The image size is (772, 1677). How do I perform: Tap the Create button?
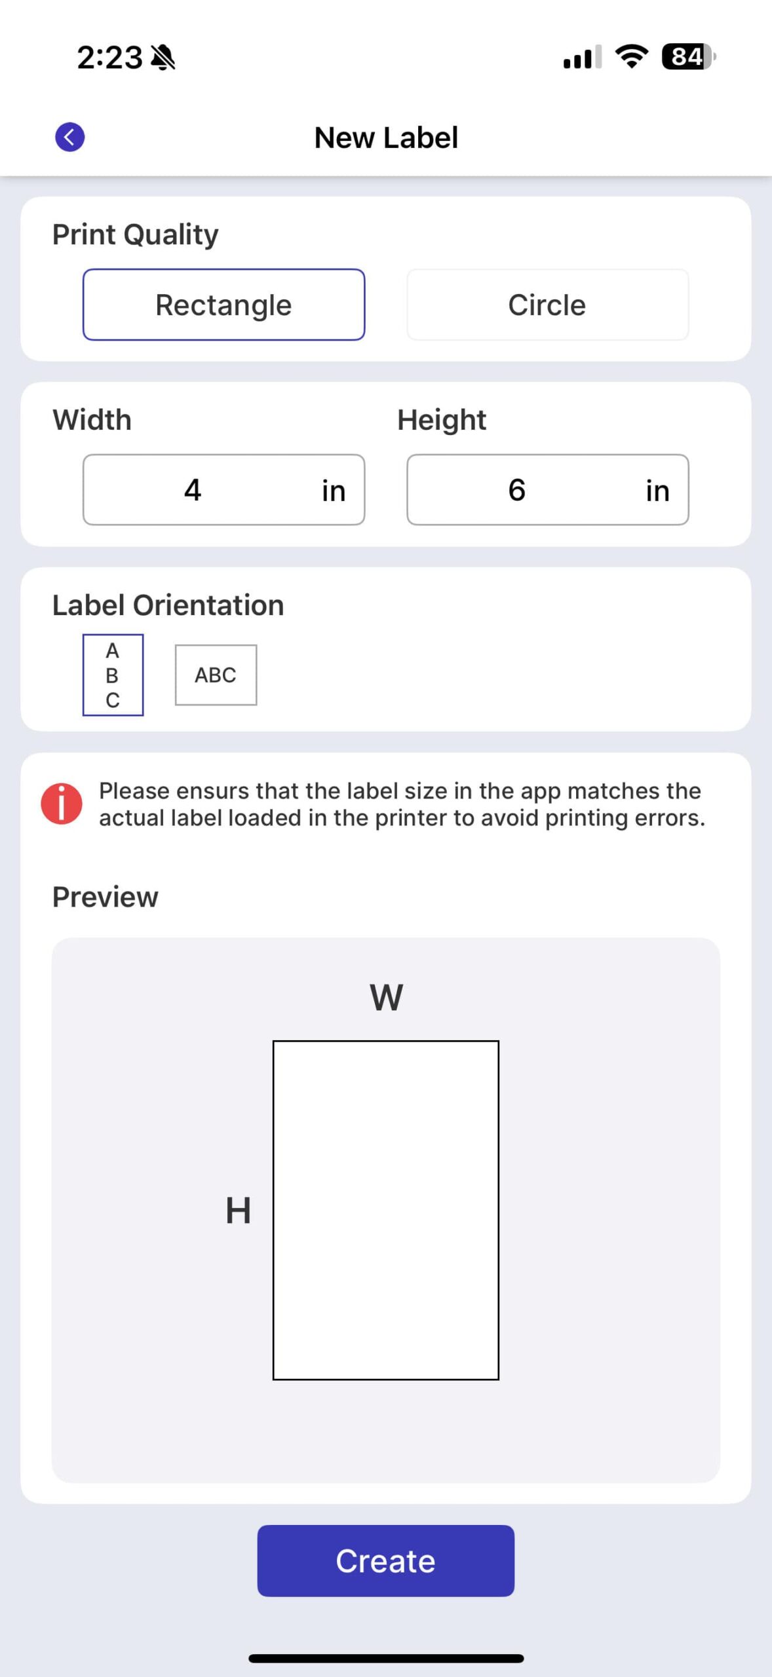[x=385, y=1560]
